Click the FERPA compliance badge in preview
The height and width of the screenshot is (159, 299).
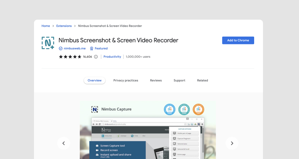click(x=170, y=110)
